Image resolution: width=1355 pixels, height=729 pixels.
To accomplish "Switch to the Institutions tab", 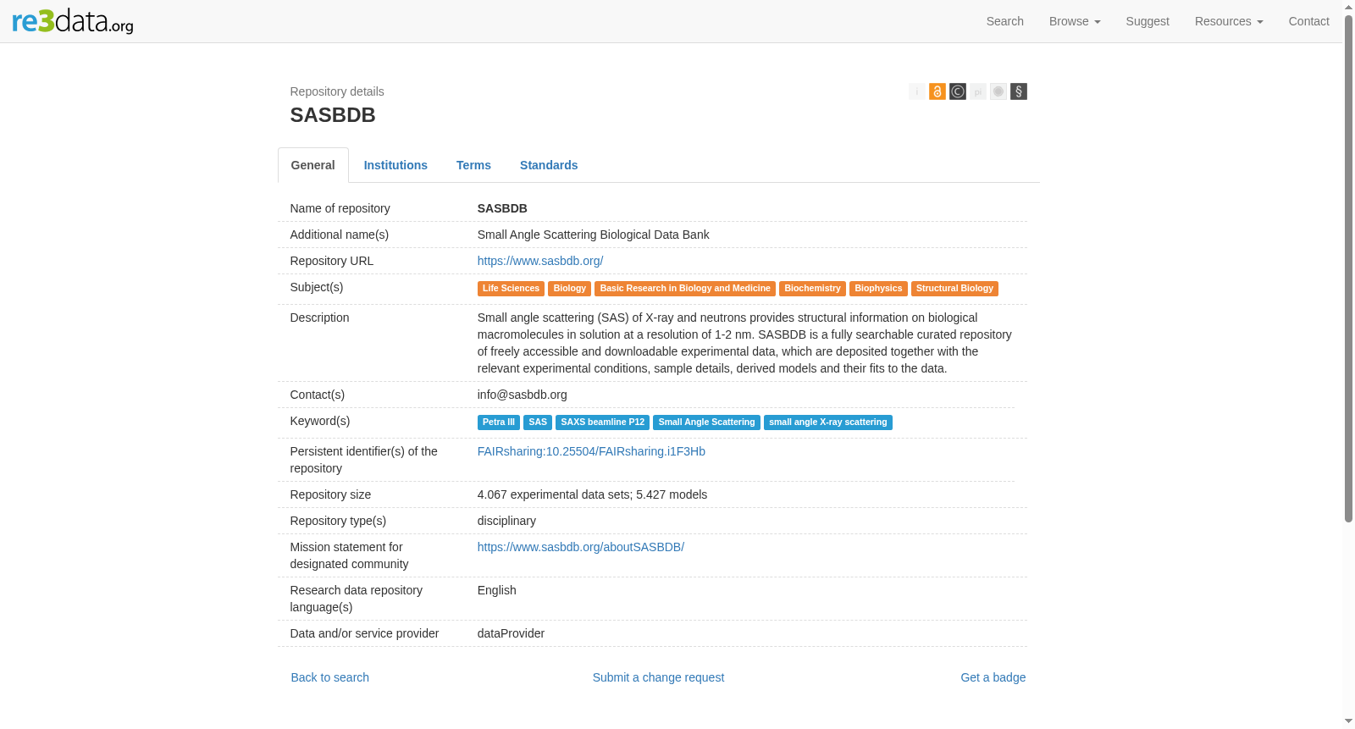I will point(395,165).
